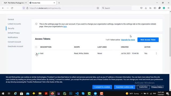This screenshot has height=96, width=171.
Task: Open the Linked Accounts settings section
Action: click(x=14, y=24)
